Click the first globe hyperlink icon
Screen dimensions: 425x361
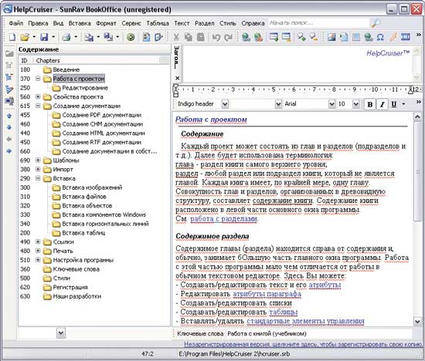[x=246, y=37]
